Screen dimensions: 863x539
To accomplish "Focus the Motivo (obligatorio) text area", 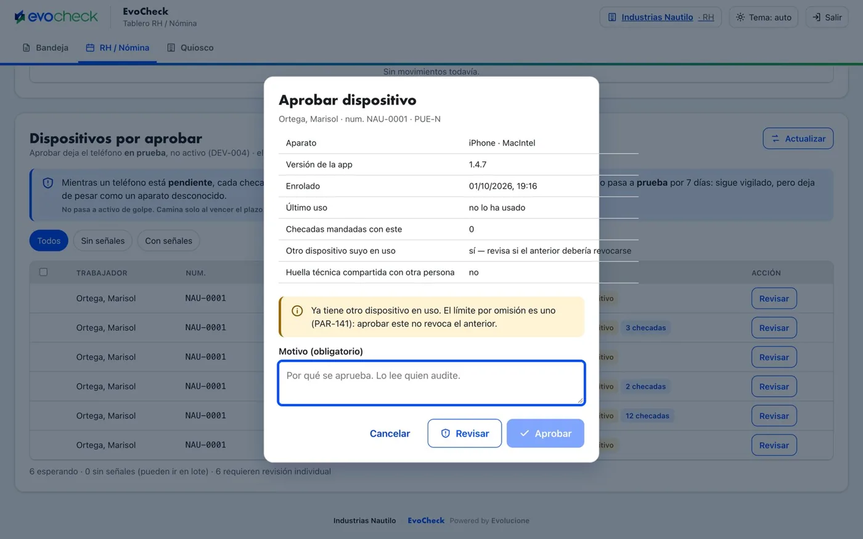I will (431, 383).
